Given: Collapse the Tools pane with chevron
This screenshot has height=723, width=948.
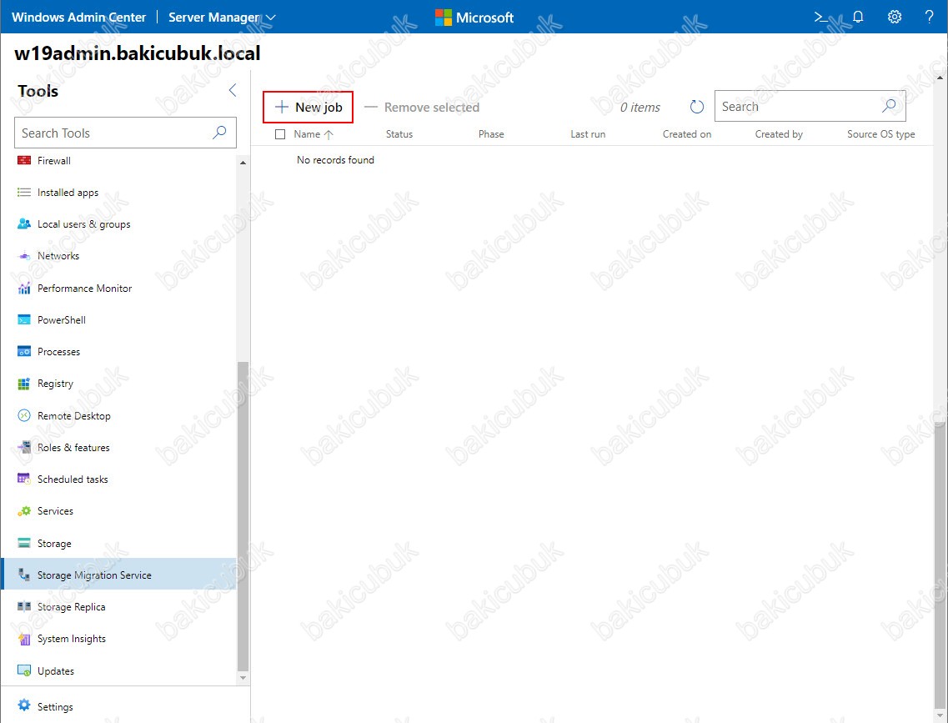Looking at the screenshot, I should [x=233, y=91].
